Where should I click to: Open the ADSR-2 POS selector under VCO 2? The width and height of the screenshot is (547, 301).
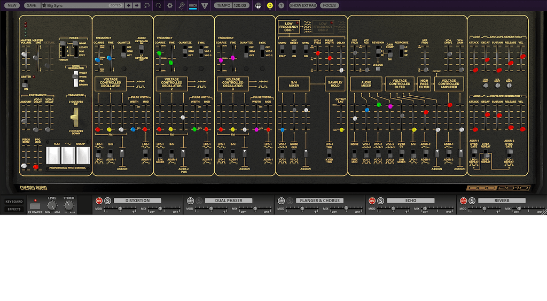click(x=183, y=153)
